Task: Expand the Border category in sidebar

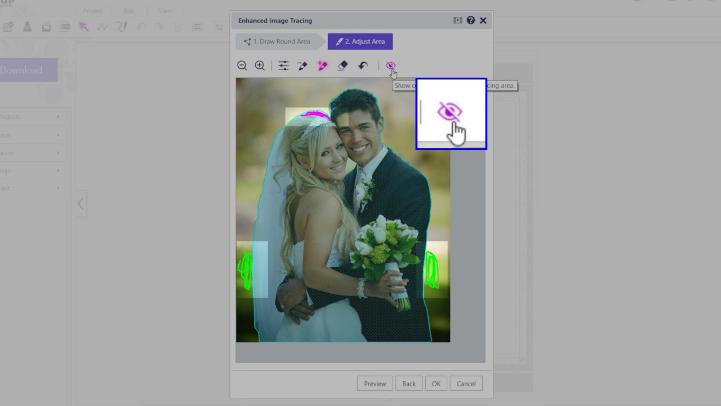Action: [31, 153]
